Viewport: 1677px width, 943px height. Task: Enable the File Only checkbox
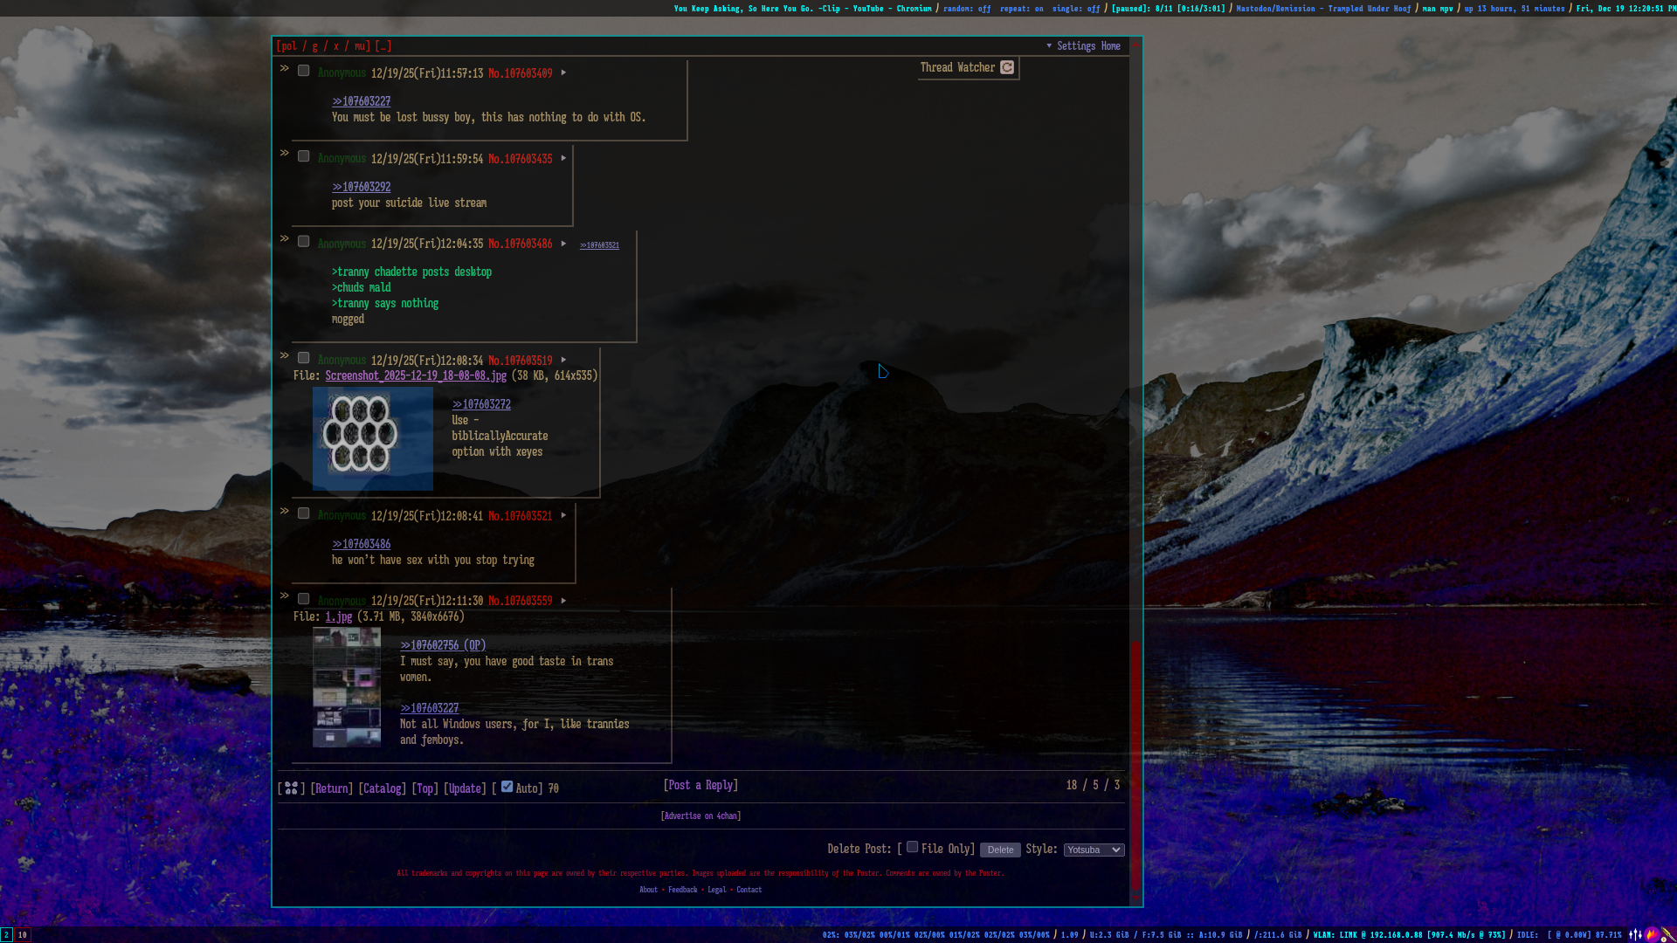912,846
